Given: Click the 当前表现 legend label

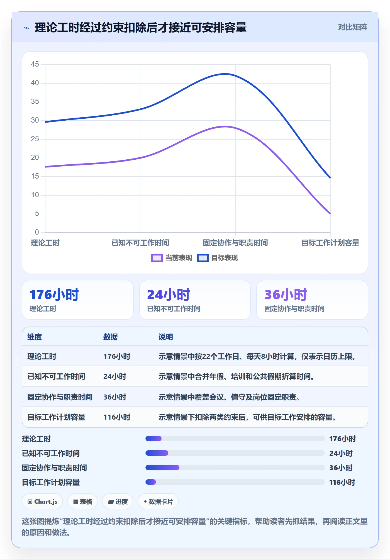Looking at the screenshot, I should [x=179, y=258].
